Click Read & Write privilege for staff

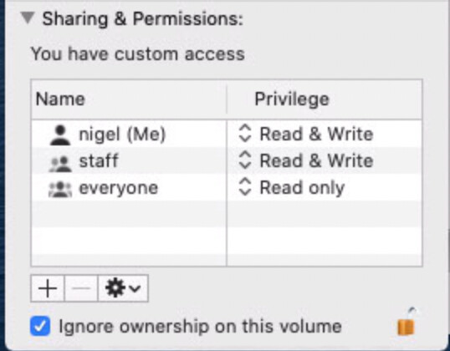316,160
